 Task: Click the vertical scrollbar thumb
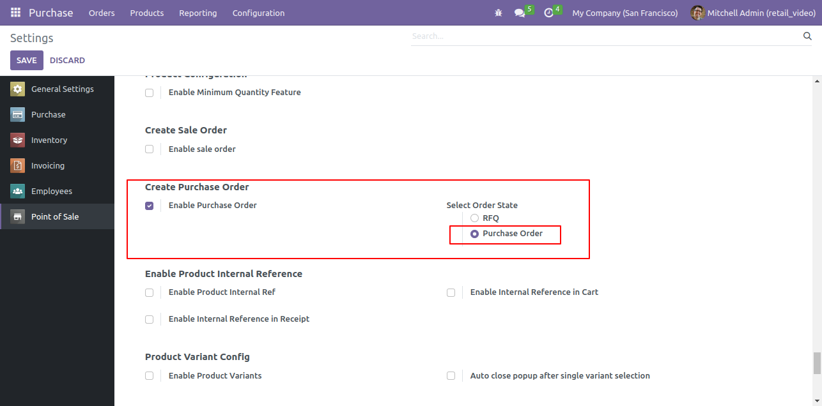817,363
